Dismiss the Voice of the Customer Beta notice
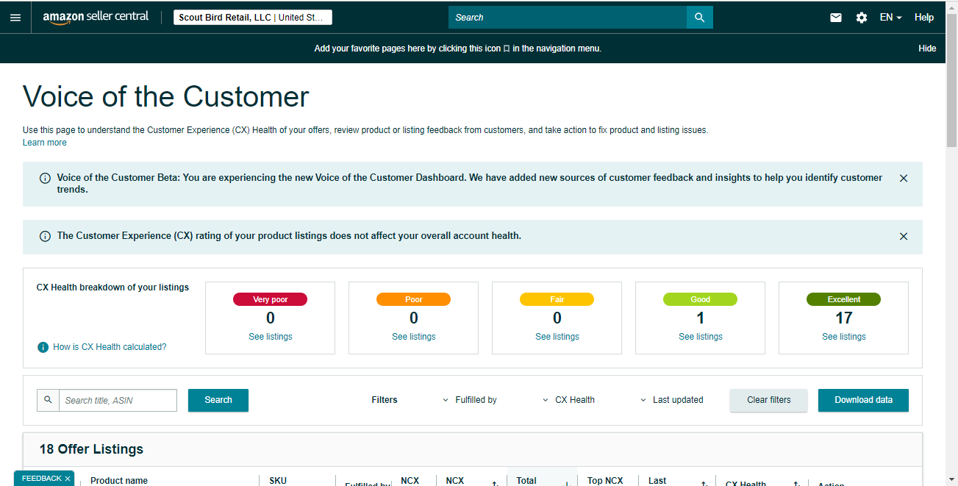This screenshot has height=486, width=958. (x=904, y=178)
